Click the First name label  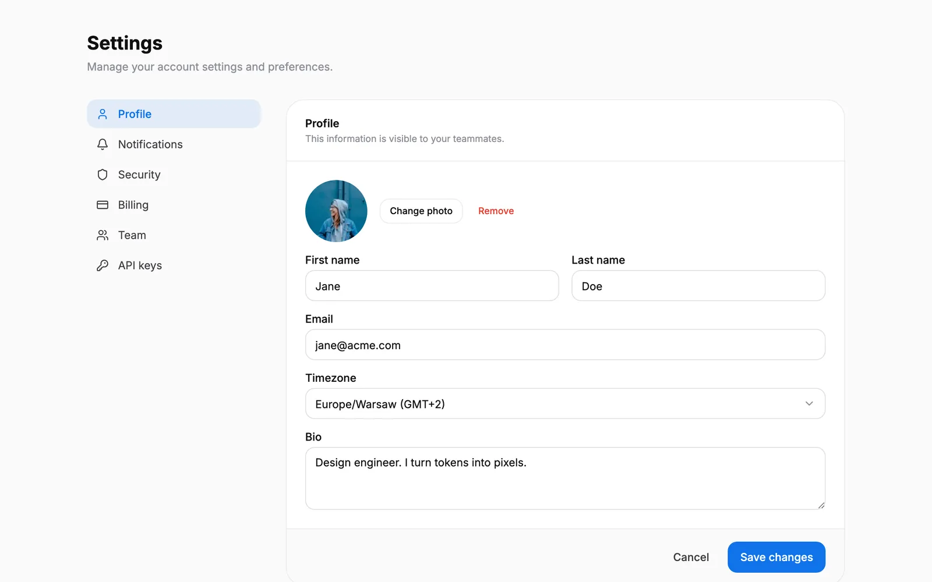click(x=332, y=260)
